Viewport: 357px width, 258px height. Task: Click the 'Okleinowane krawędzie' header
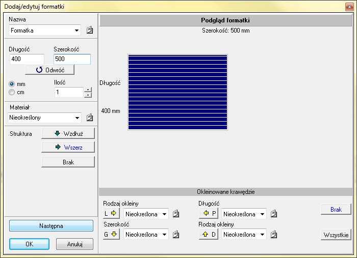225,192
